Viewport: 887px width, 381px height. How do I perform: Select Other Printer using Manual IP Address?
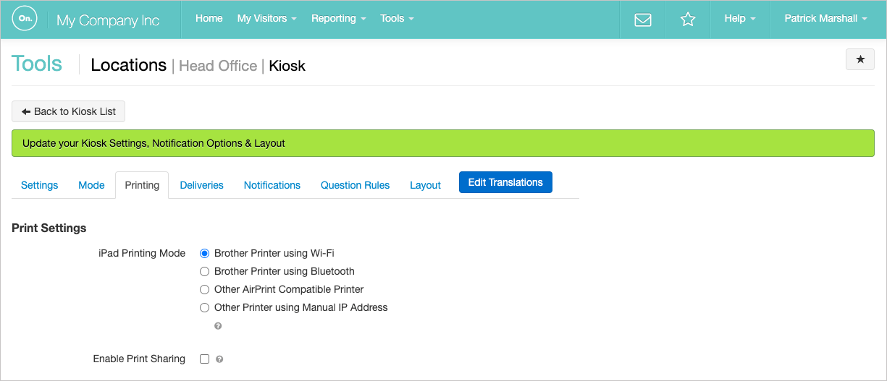point(205,308)
